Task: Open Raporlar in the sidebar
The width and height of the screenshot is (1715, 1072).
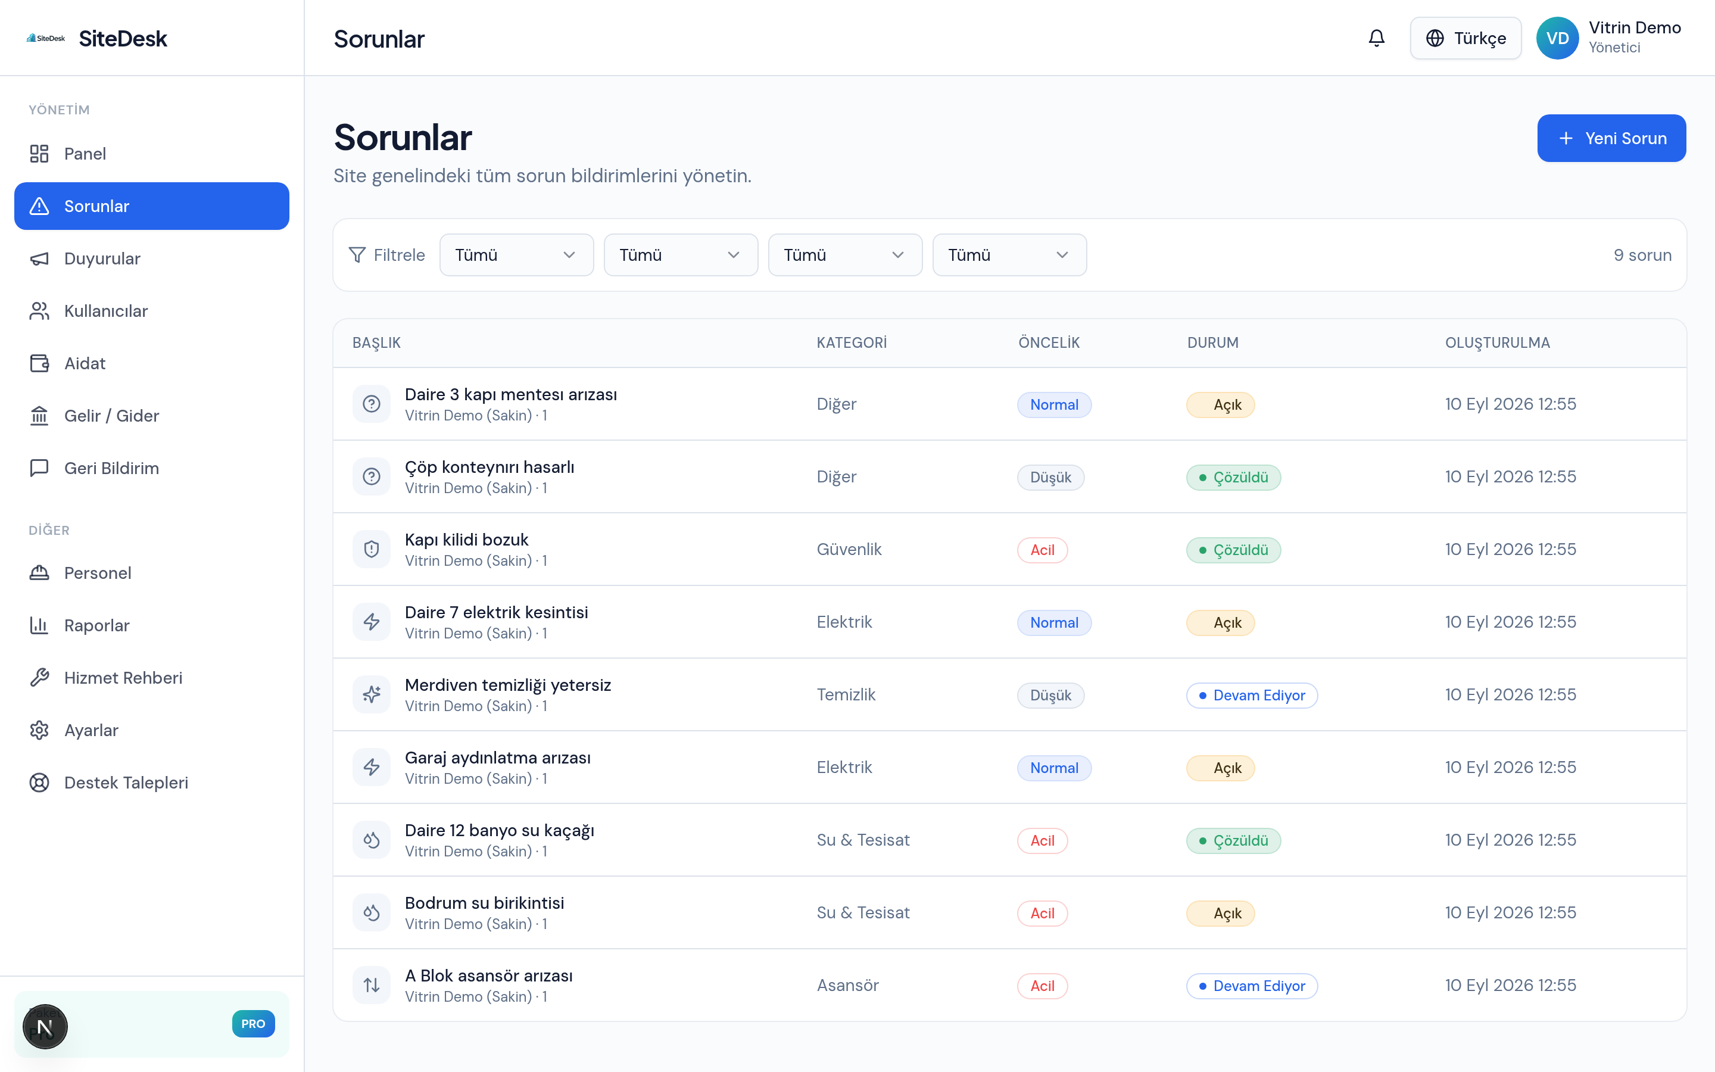Action: click(152, 625)
